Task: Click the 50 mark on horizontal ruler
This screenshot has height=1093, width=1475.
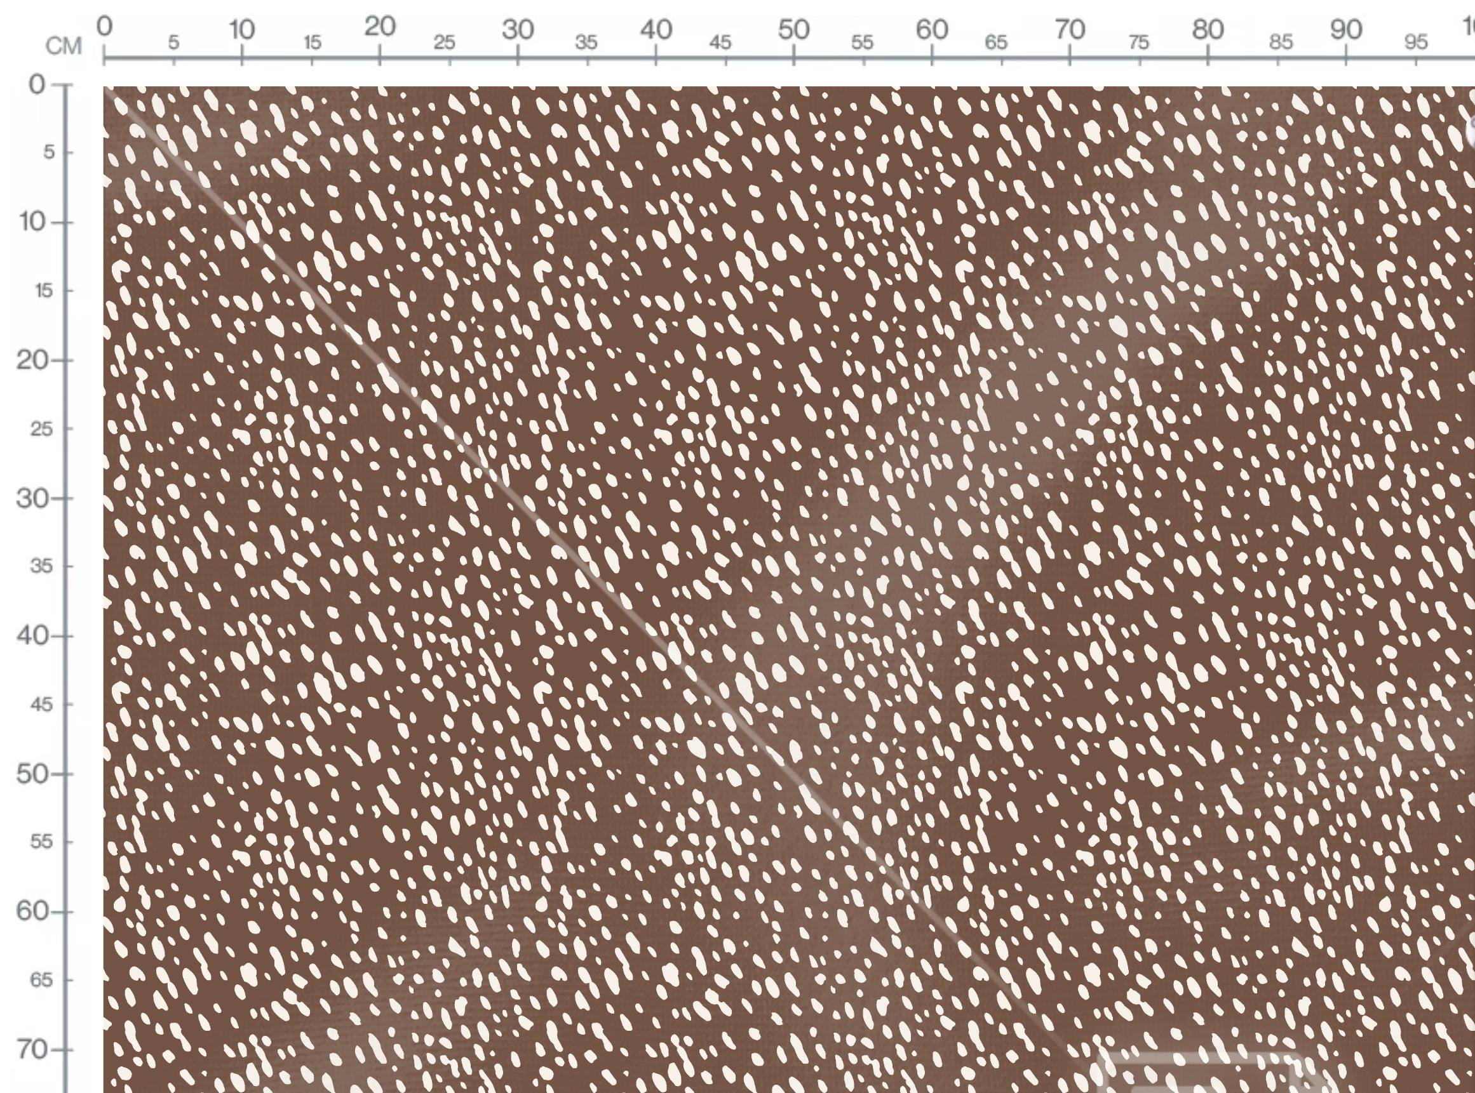Action: coord(794,30)
